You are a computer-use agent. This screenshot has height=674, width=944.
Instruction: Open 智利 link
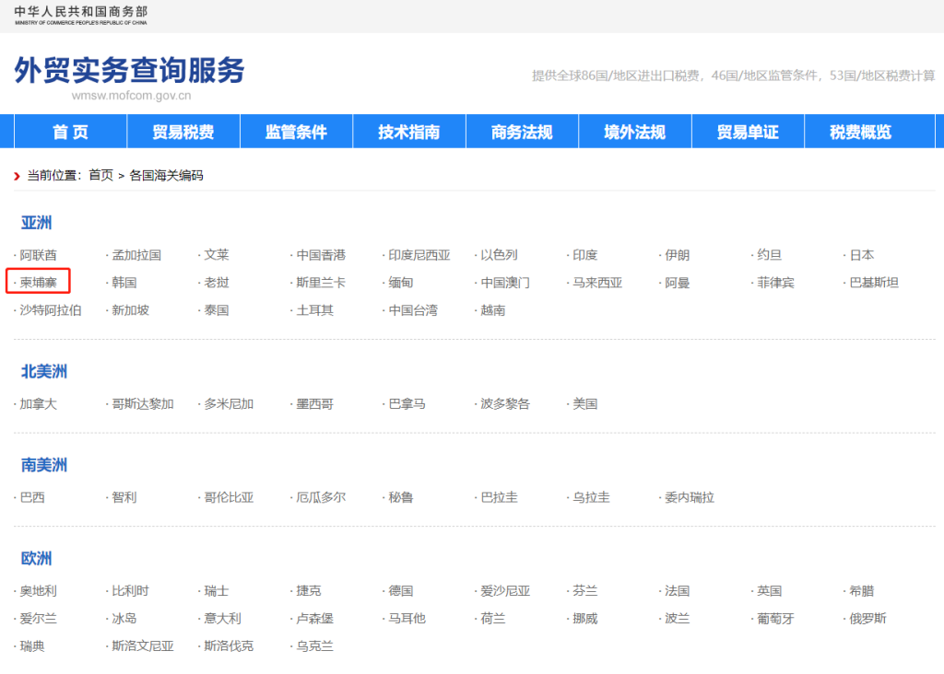[x=124, y=497]
